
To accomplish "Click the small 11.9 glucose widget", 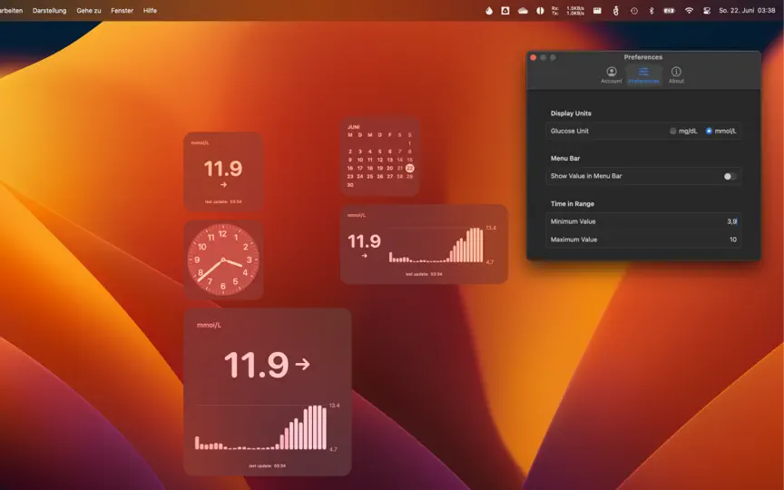I will pos(223,171).
